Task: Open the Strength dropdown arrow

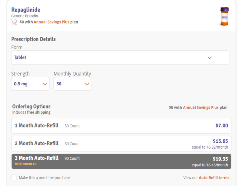Action: pyautogui.click(x=45, y=84)
